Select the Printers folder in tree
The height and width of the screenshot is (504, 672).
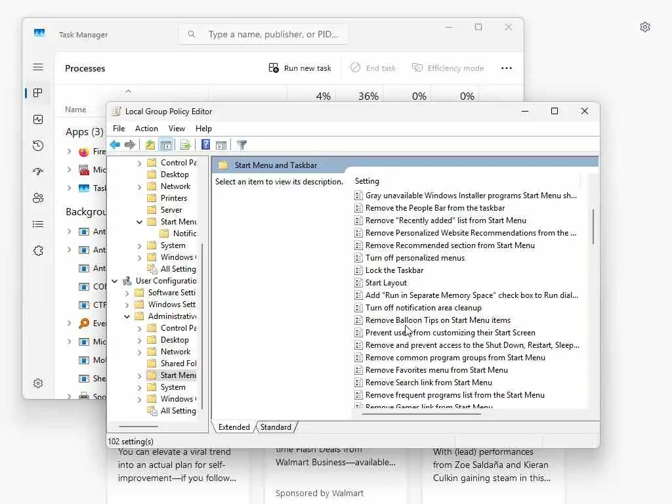(x=167, y=198)
